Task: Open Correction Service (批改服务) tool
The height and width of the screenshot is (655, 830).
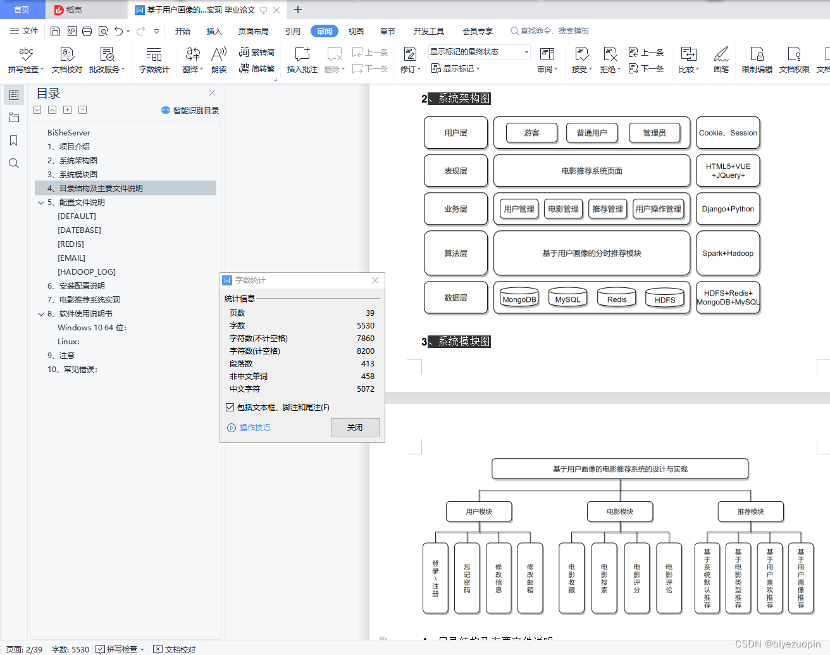Action: click(x=107, y=60)
